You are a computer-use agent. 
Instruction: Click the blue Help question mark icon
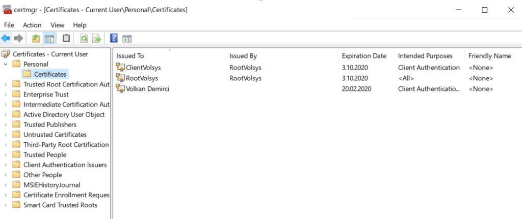point(114,38)
